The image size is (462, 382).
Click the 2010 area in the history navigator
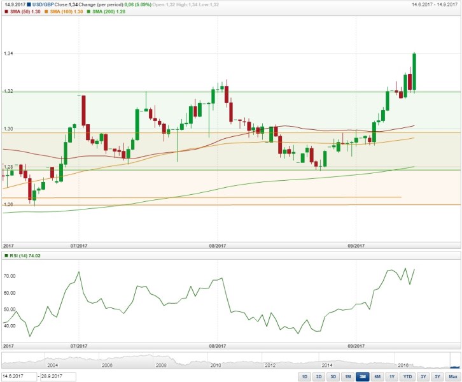[x=216, y=362]
